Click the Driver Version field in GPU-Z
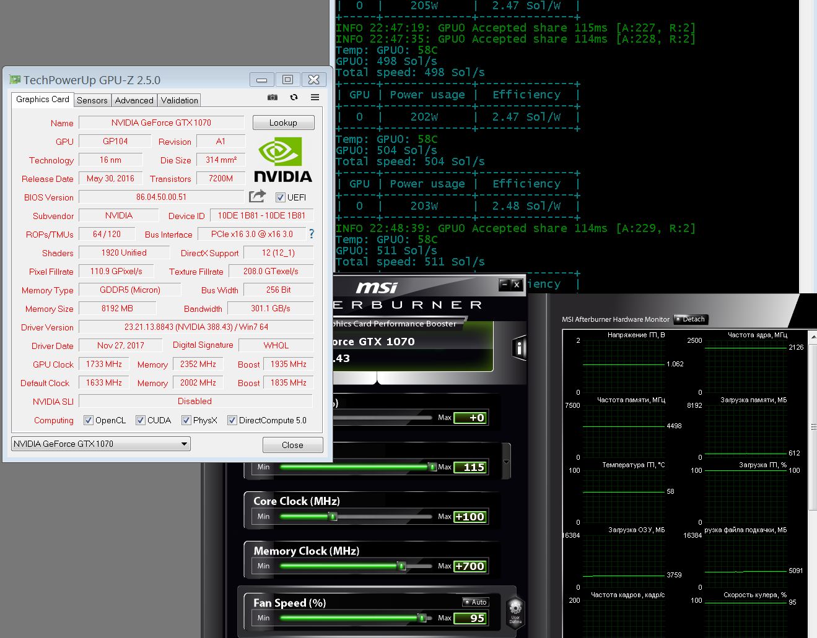Screen dimensions: 817x638 point(196,327)
